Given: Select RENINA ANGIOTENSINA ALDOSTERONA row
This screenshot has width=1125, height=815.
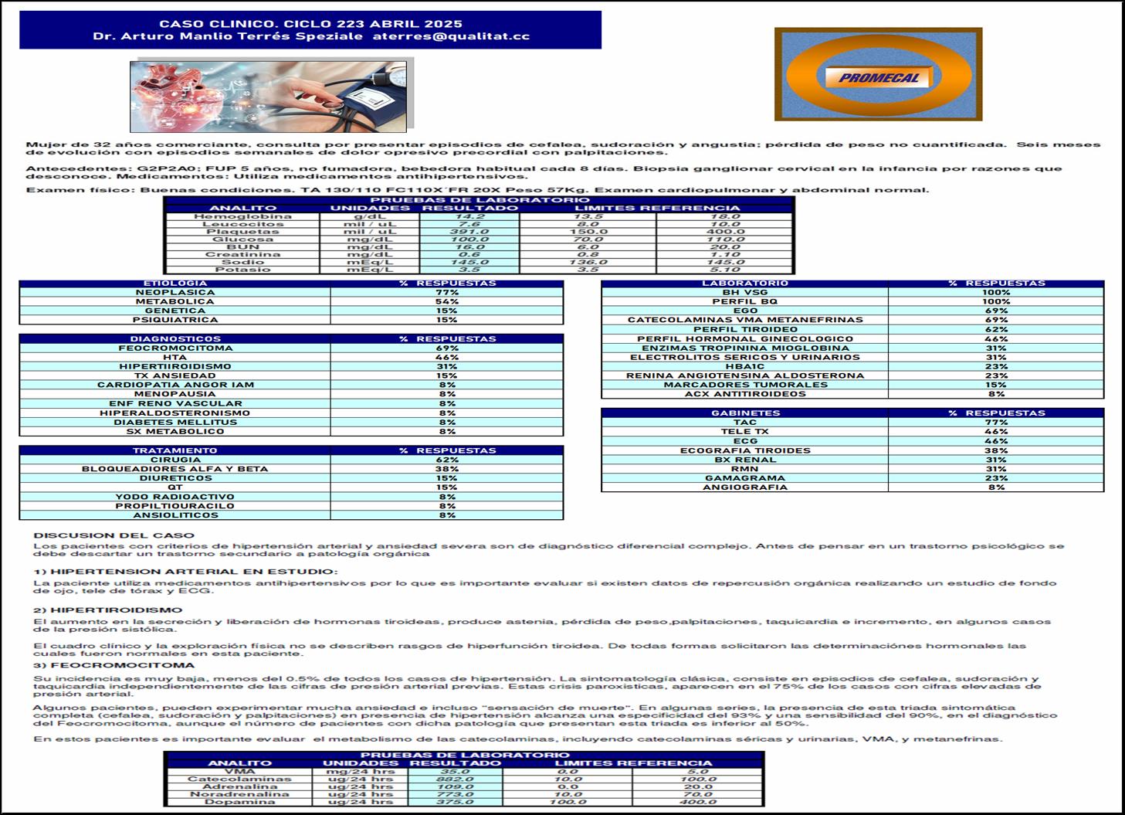Looking at the screenshot, I should tap(852, 376).
